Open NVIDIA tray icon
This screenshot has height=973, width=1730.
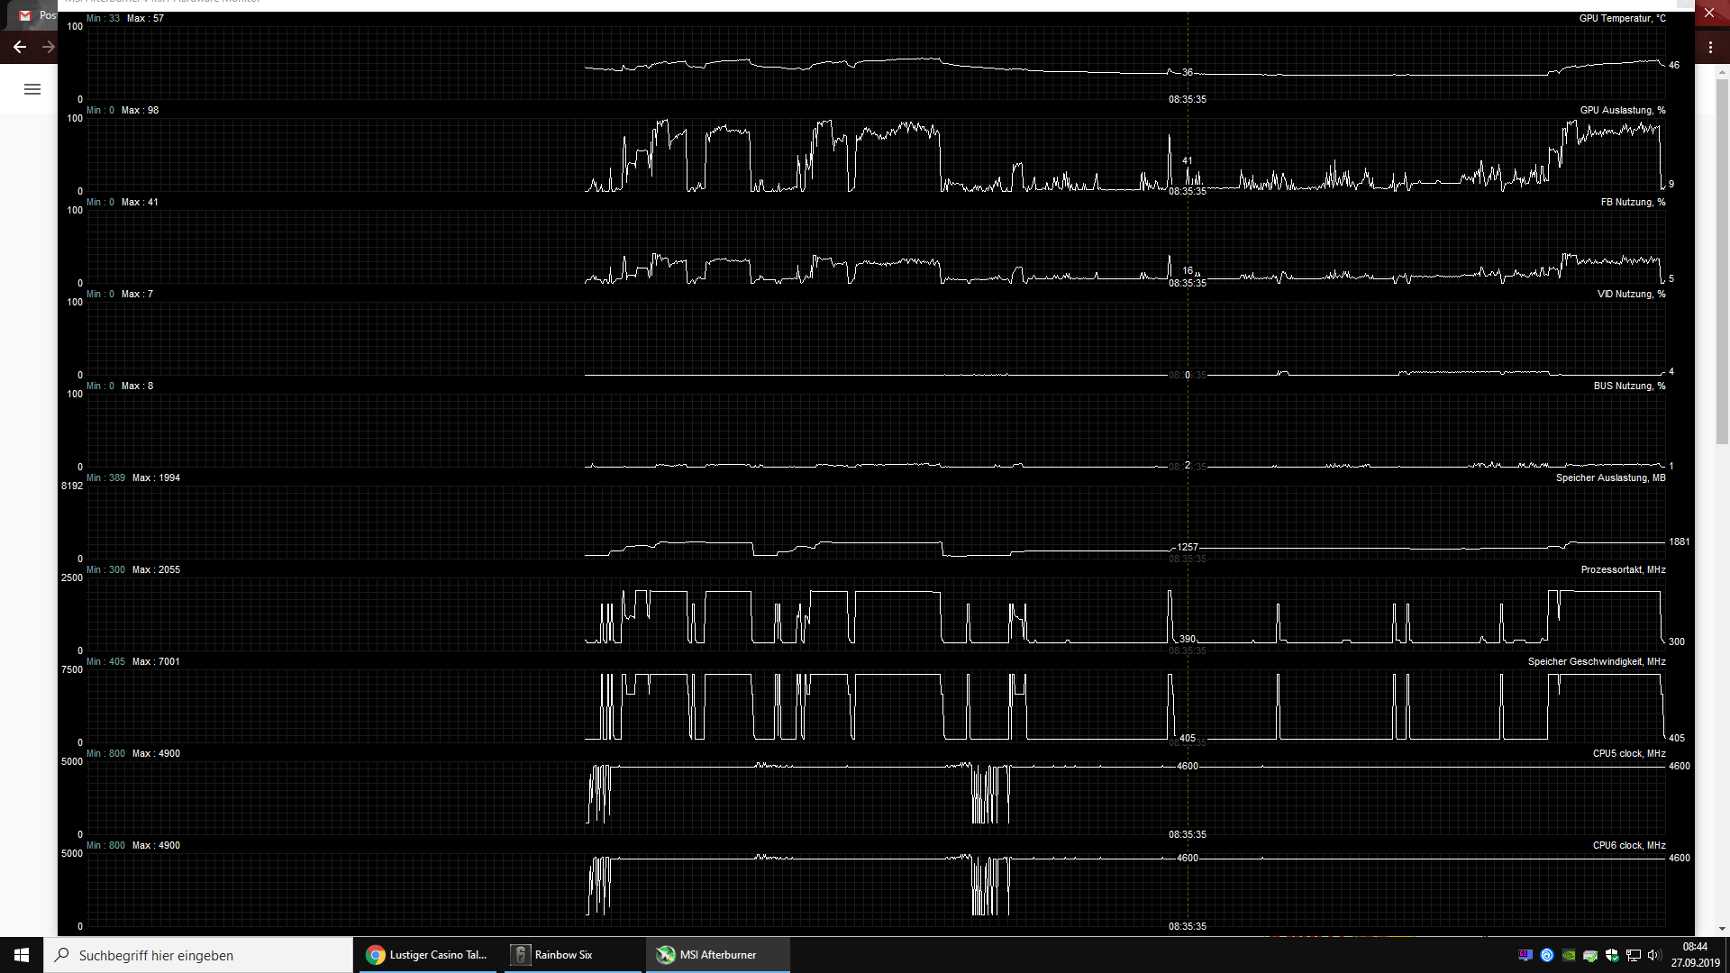1569,955
